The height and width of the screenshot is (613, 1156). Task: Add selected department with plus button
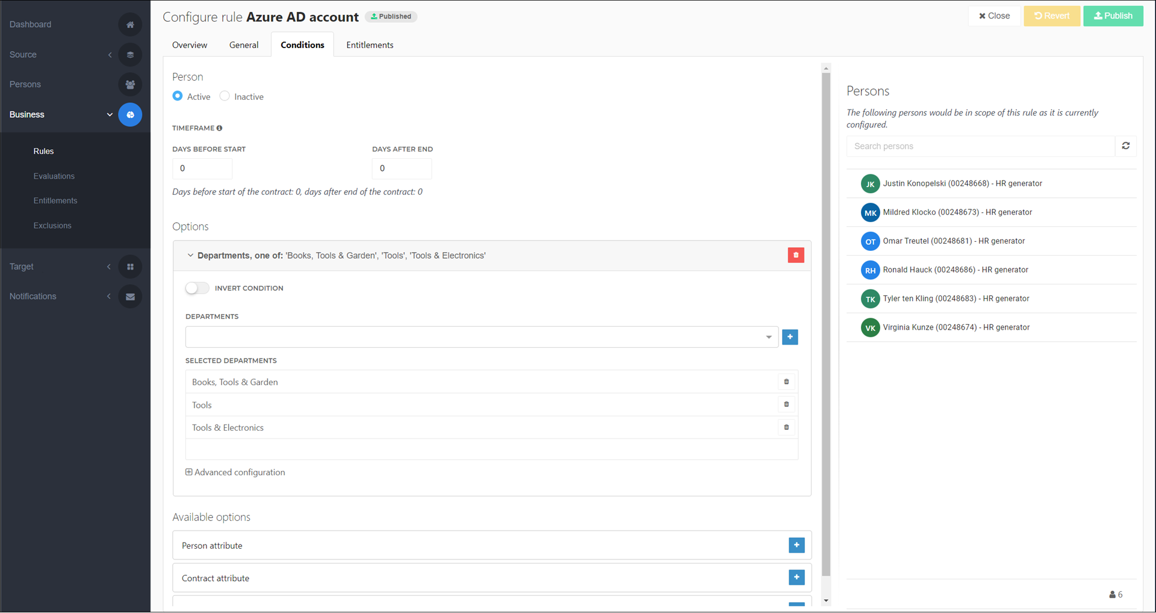(790, 337)
